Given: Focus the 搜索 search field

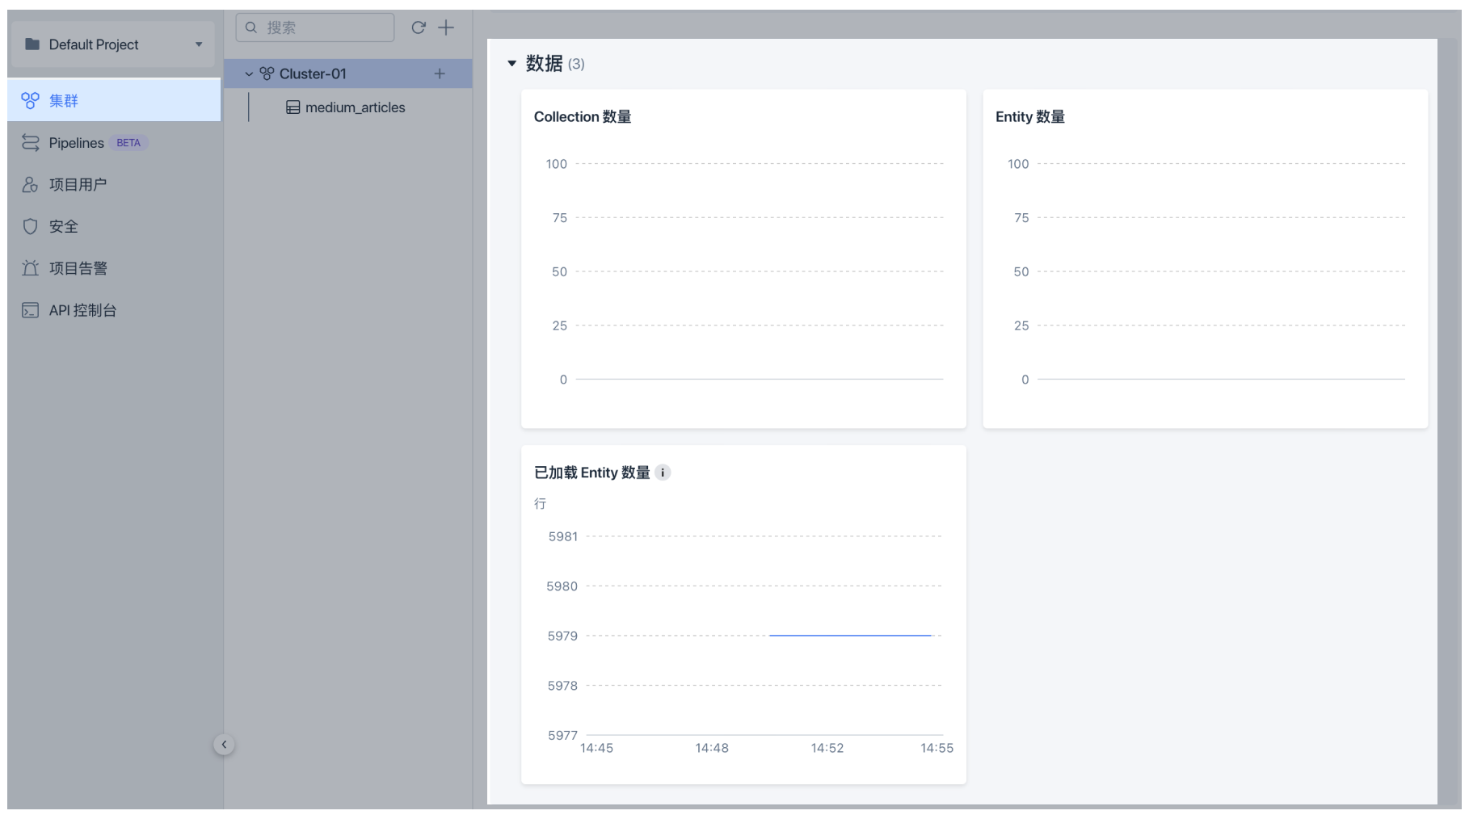Looking at the screenshot, I should (315, 27).
